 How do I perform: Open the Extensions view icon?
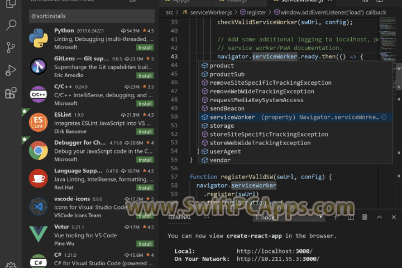click(x=11, y=93)
